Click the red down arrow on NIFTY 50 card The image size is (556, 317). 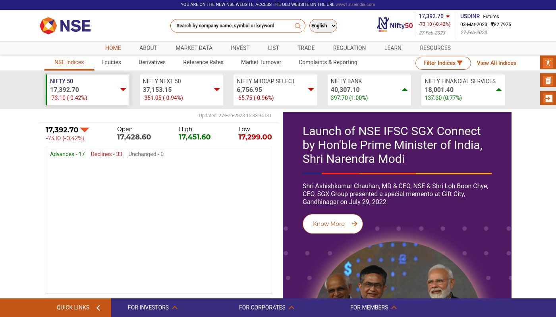tap(123, 90)
